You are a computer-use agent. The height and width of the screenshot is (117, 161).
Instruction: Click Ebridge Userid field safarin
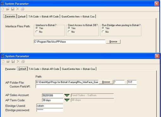coord(50,106)
